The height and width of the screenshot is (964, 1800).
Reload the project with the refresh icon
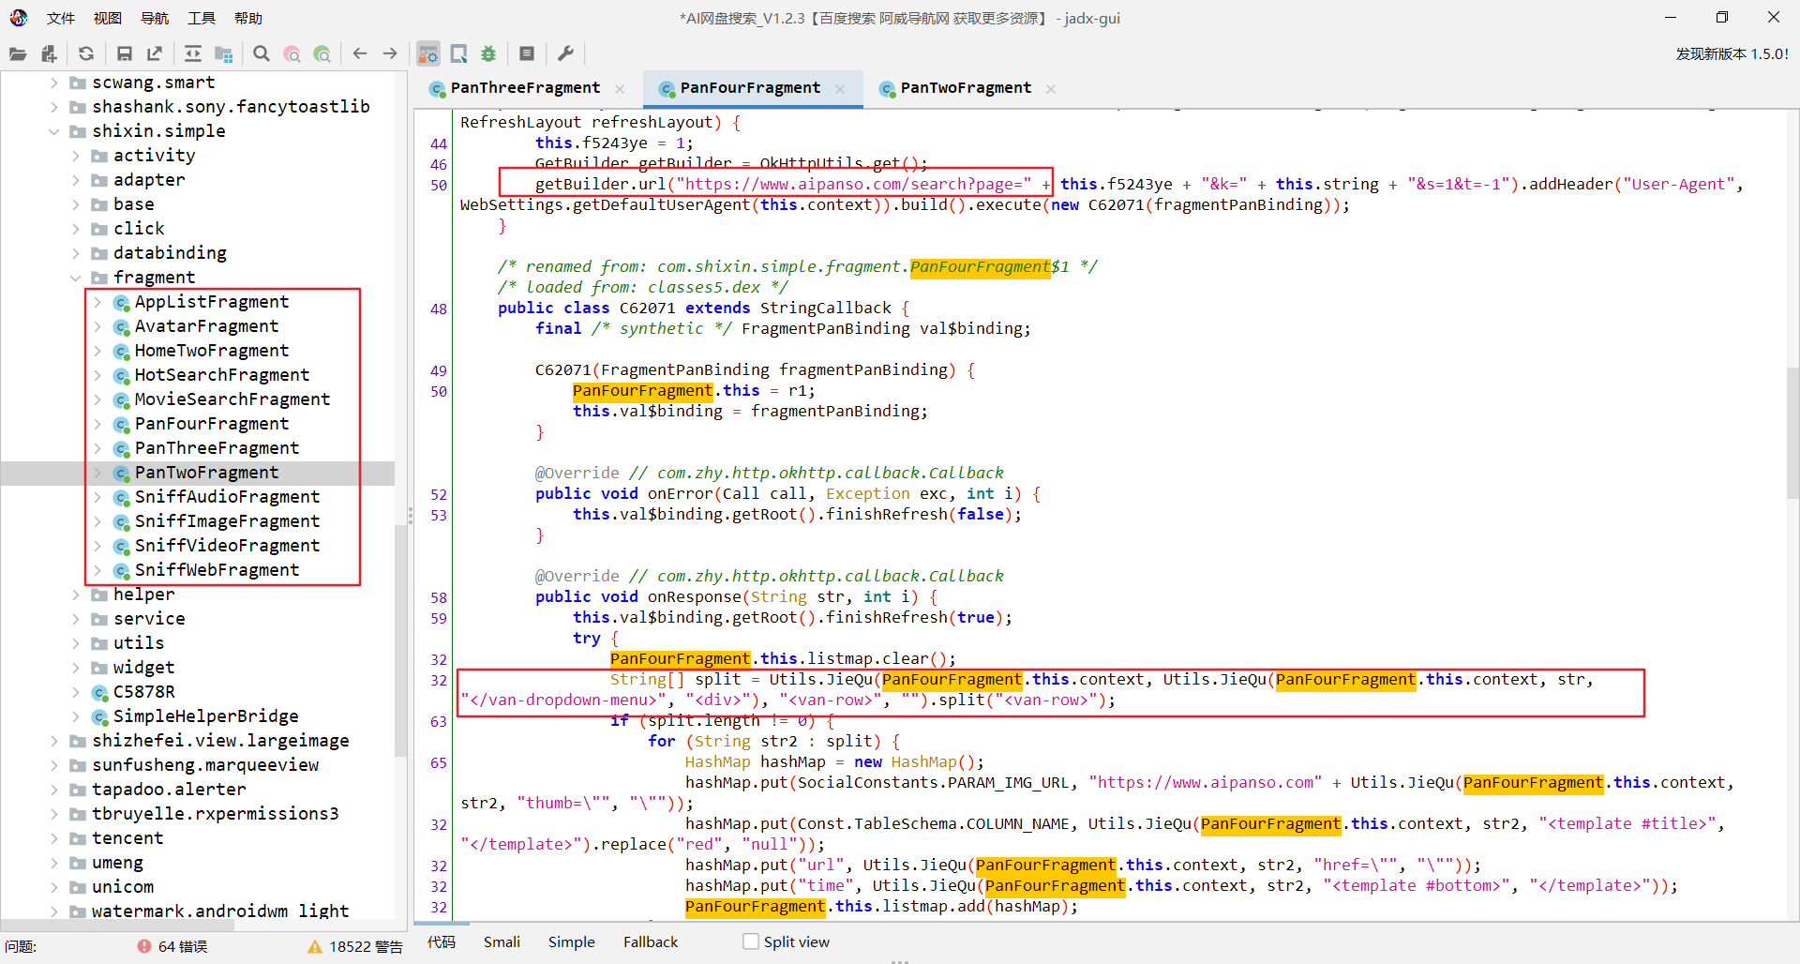[x=86, y=54]
